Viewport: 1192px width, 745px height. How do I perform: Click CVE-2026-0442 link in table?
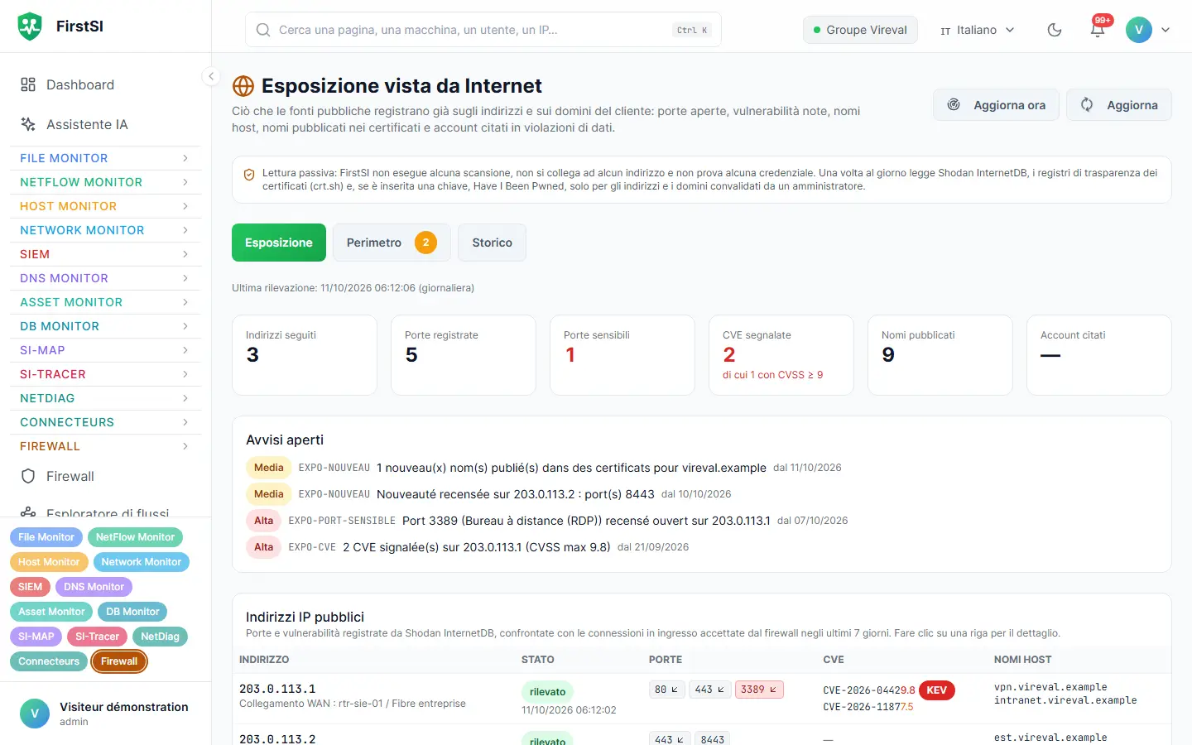point(861,690)
